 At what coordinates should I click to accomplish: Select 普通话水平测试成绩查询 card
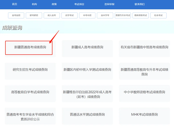pyautogui.click(x=87, y=114)
